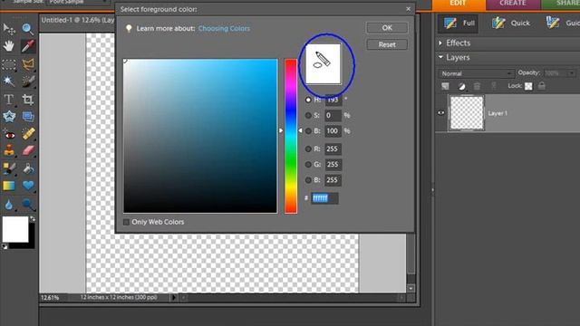Choose the Quick edit mode
The image size is (580, 326).
click(511, 23)
